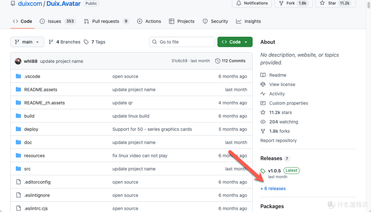The width and height of the screenshot is (371, 212).
Task: Open the Insights tab
Action: 248,21
